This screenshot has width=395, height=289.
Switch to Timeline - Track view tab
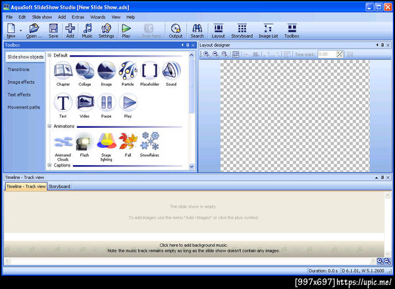click(26, 186)
